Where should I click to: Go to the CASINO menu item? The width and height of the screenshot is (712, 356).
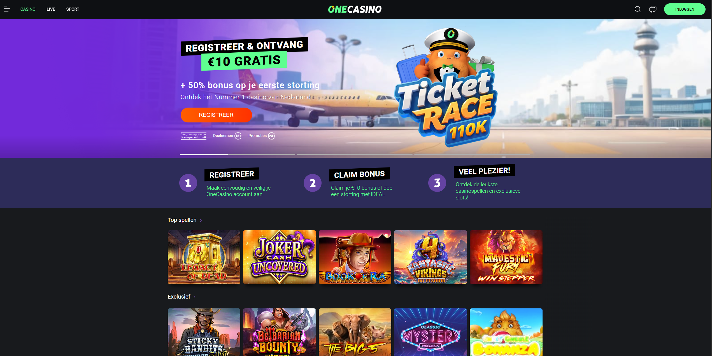(28, 9)
